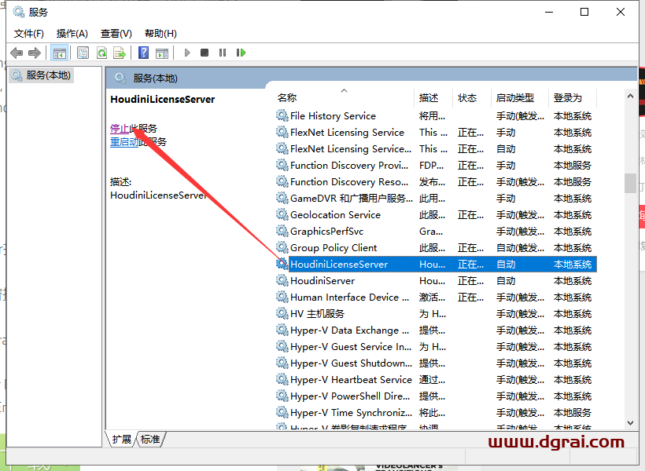Select the HoudiniLicenseServer service row
Image resolution: width=645 pixels, height=471 pixels.
[x=436, y=264]
